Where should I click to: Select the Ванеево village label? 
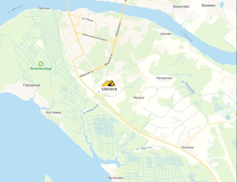click(x=208, y=5)
